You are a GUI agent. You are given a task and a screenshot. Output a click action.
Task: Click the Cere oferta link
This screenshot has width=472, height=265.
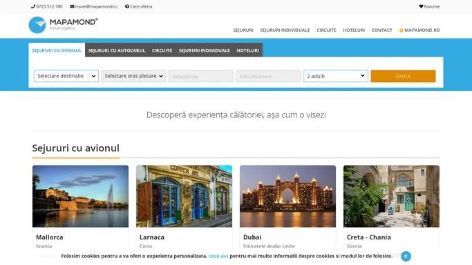click(141, 6)
